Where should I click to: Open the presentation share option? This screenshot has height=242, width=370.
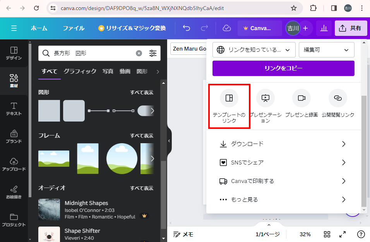click(x=265, y=98)
